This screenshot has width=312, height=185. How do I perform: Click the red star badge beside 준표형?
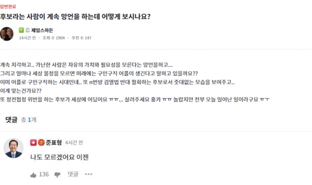33,142
